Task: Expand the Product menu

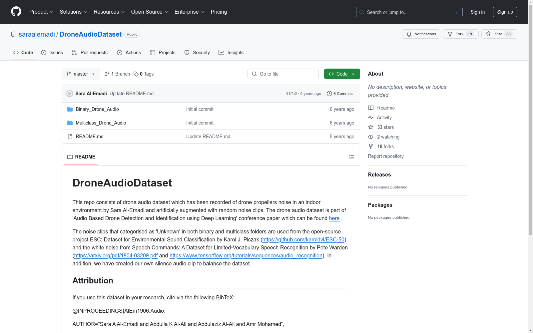Action: pos(41,12)
